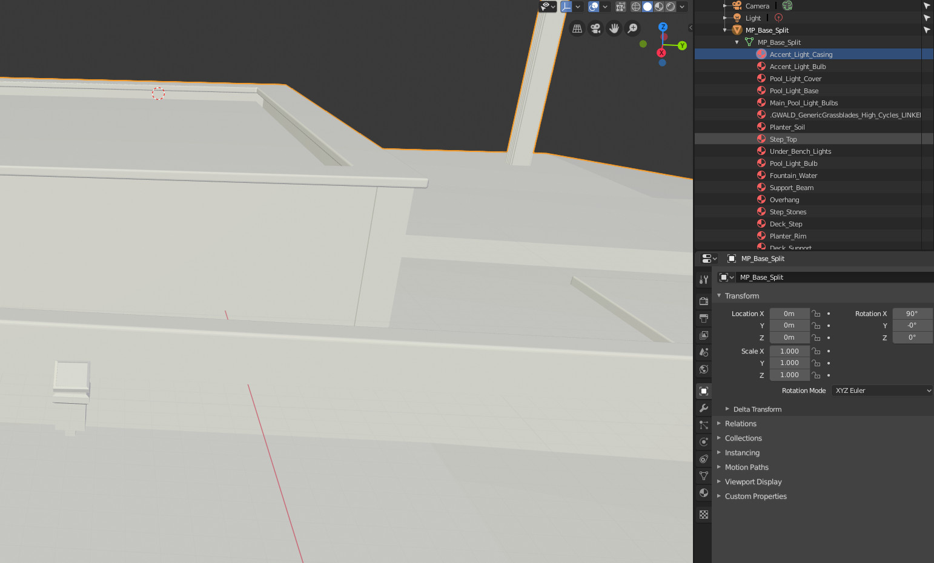Click the green mesh data icon MP_Base_Split

(749, 42)
